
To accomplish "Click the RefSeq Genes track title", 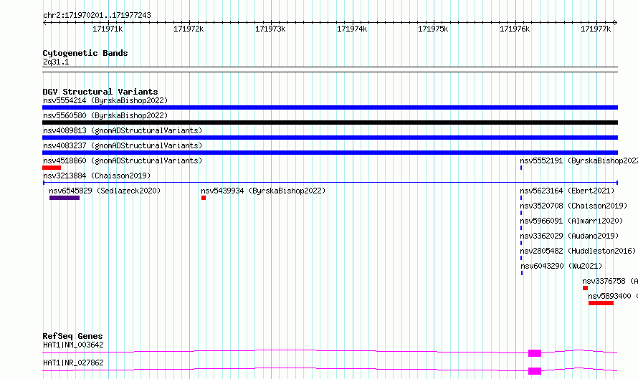I will pos(72,336).
